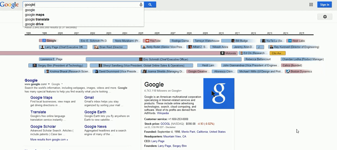The width and height of the screenshot is (337, 150).
Task: Select the Rebecca Bettencourt timeline entry
Action: click(258, 60)
